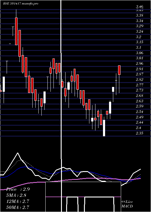Image resolution: width=151 pixels, height=212 pixels.
Task: Click the 2.63 price axis label
Action: [x=140, y=101]
